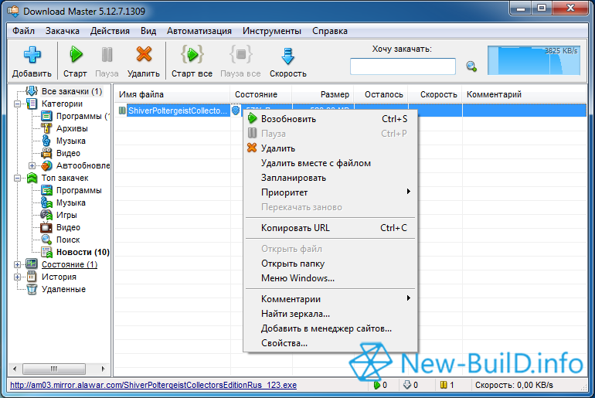Click the status icon of the ShiverPoltergeist download row
The image size is (595, 398).
(x=236, y=111)
